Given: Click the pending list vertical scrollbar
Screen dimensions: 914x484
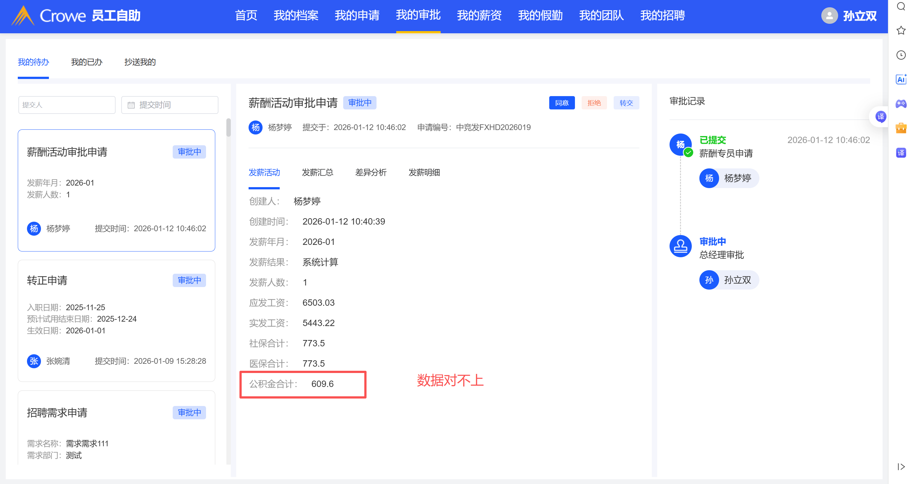Looking at the screenshot, I should click(229, 128).
